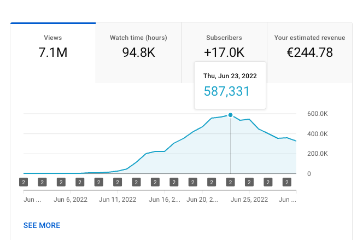Click the video marker badge above Jun 11, 2022
The width and height of the screenshot is (357, 240).
tap(118, 182)
